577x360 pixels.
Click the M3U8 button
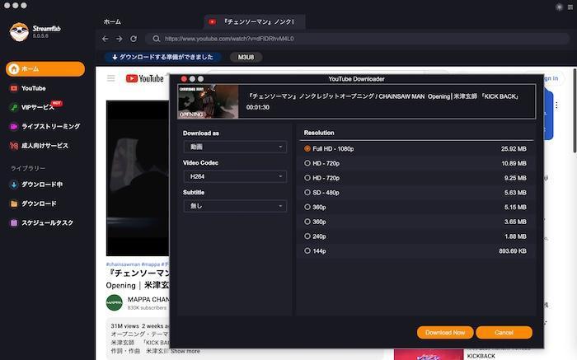[x=246, y=57]
